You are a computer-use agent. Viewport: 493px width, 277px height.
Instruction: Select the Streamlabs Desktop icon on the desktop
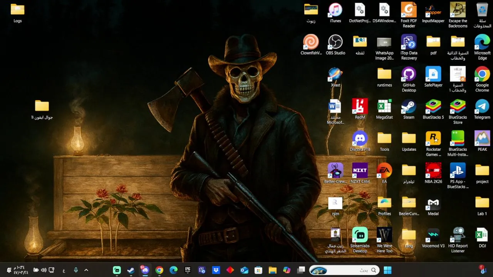pyautogui.click(x=360, y=240)
